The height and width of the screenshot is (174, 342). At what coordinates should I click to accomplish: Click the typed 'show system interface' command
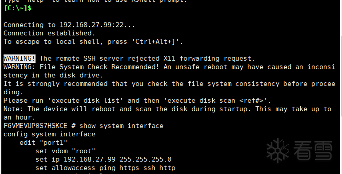click(121, 126)
